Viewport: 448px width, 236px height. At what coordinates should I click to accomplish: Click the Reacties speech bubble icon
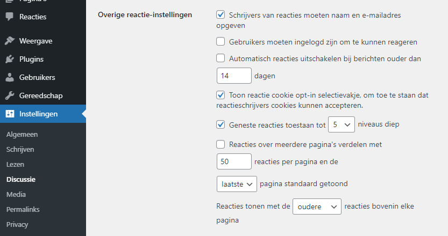[x=10, y=17]
